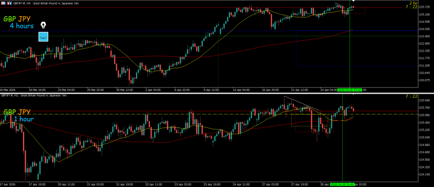Click the '21 Apr 12:00' date on the H4 time axis
This screenshot has height=187, width=434.
[x=300, y=90]
